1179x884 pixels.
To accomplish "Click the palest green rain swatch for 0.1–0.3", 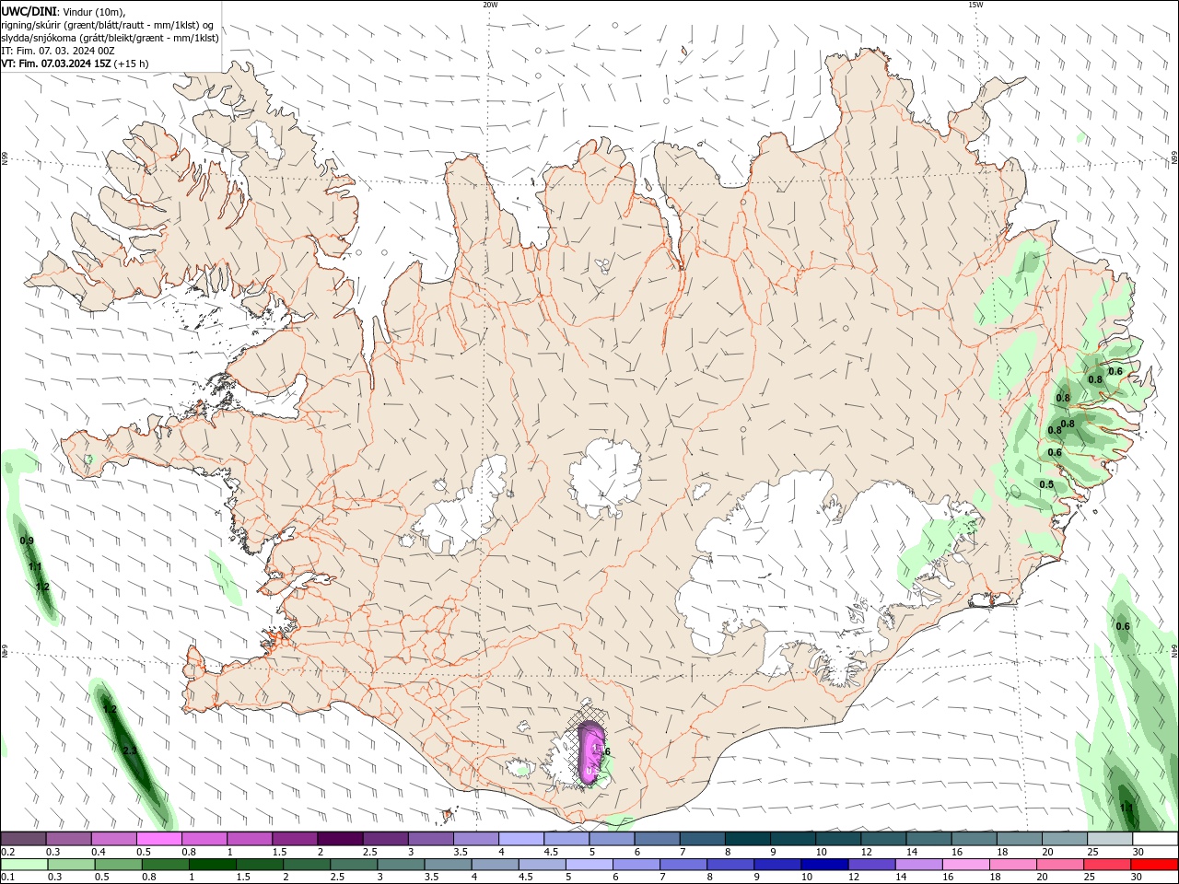I will tap(24, 865).
